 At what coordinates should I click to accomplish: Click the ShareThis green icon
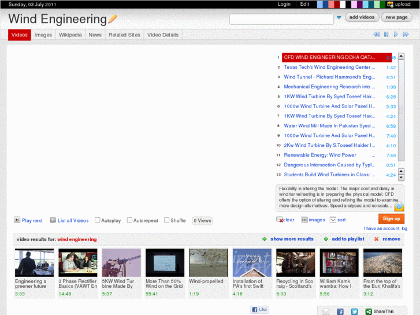(x=369, y=312)
